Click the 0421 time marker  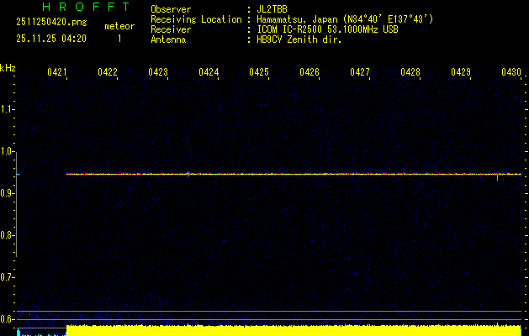(57, 73)
